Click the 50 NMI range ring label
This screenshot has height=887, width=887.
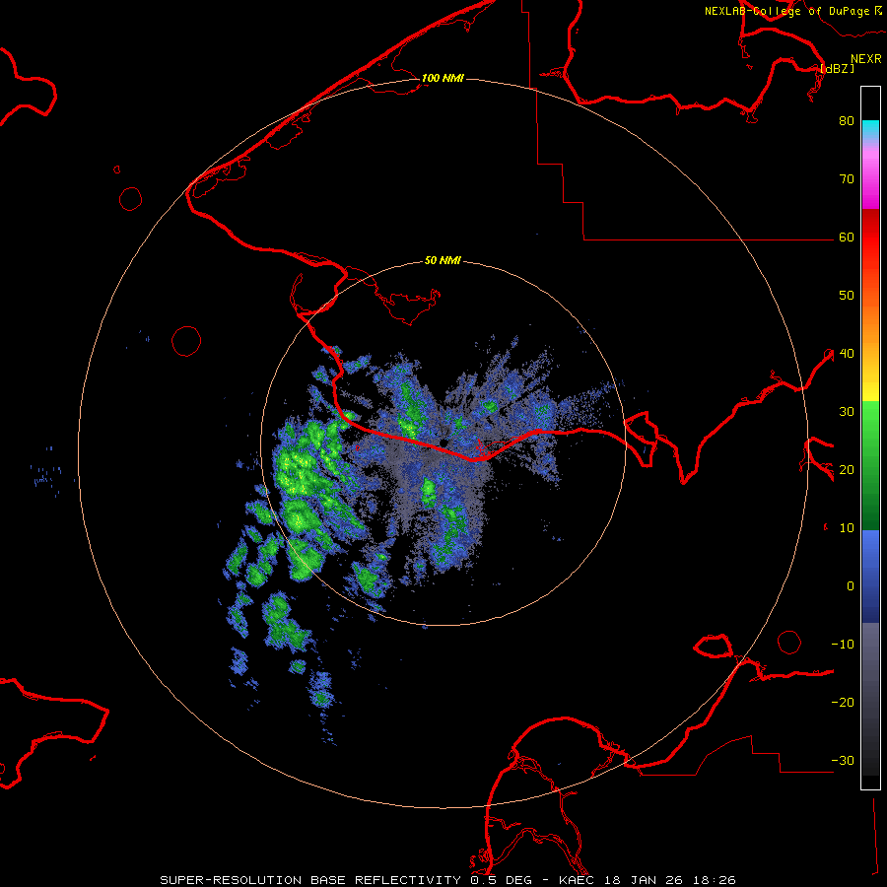tap(443, 261)
